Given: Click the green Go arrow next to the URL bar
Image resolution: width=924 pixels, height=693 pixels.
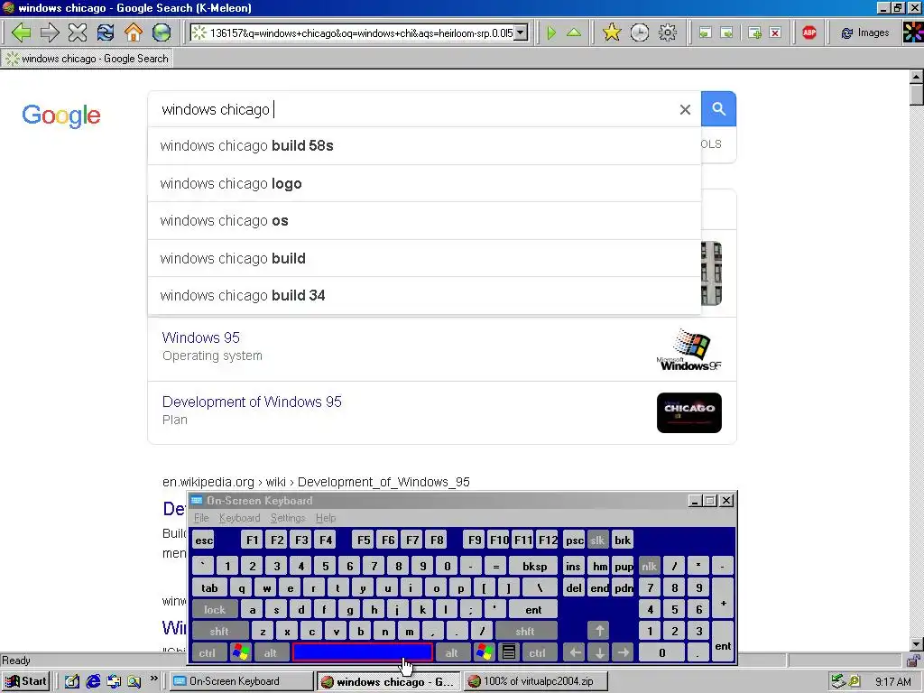Looking at the screenshot, I should 551,32.
